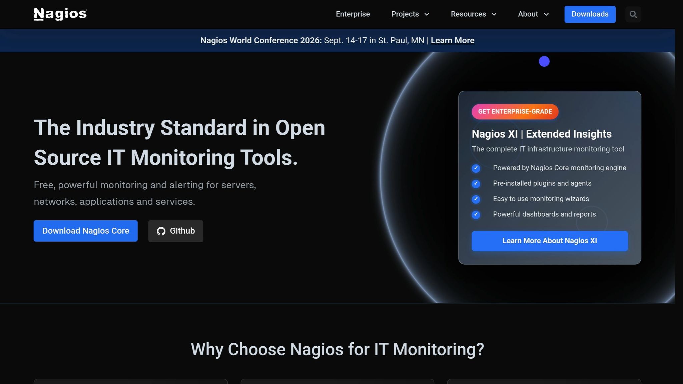This screenshot has width=683, height=384.
Task: Expand the Resources dropdown chevron
Action: point(494,14)
